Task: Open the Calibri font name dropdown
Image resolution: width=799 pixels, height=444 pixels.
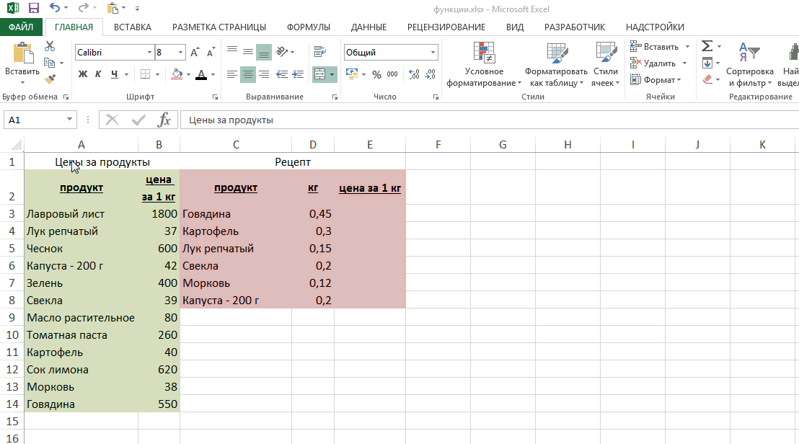Action: coord(149,53)
